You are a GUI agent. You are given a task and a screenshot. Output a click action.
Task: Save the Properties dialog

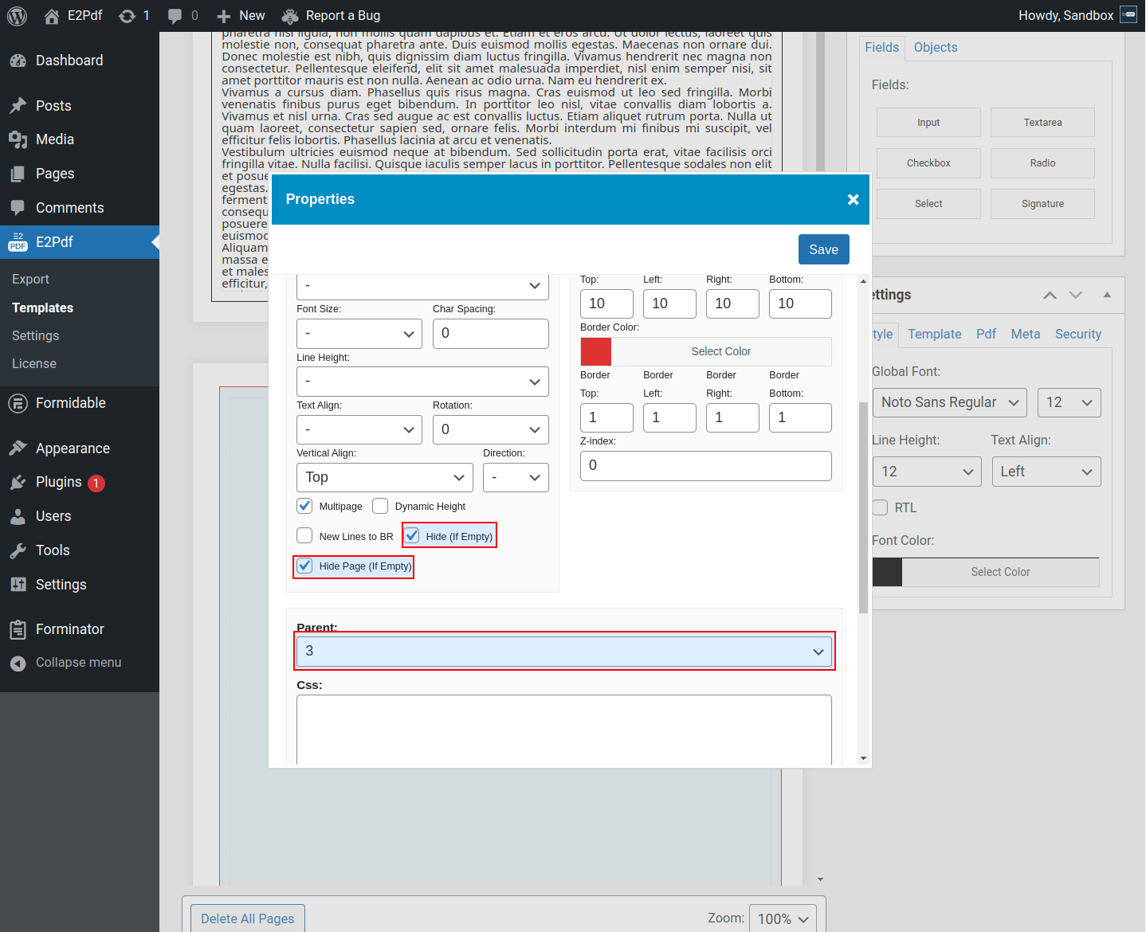point(823,249)
